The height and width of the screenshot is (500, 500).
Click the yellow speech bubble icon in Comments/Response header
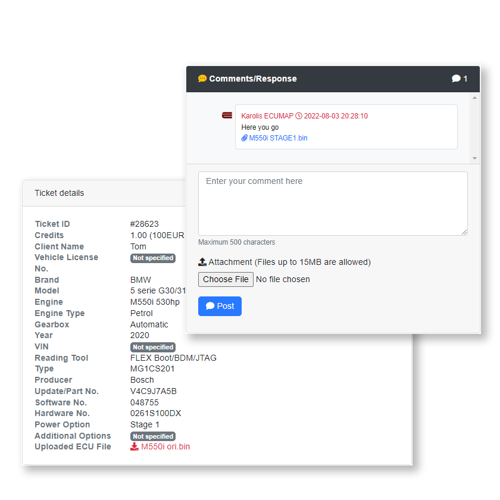pos(202,79)
